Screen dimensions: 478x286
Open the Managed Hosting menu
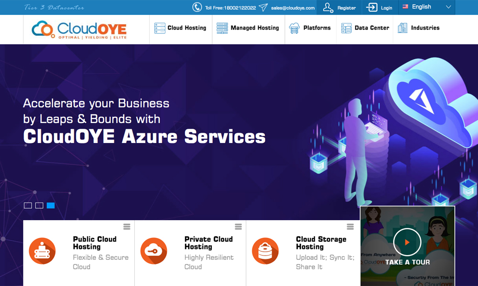[x=248, y=28]
